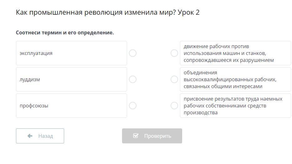This screenshot has height=164, width=292.
Task: Click the back arrow icon in Назад
Action: 30,136
